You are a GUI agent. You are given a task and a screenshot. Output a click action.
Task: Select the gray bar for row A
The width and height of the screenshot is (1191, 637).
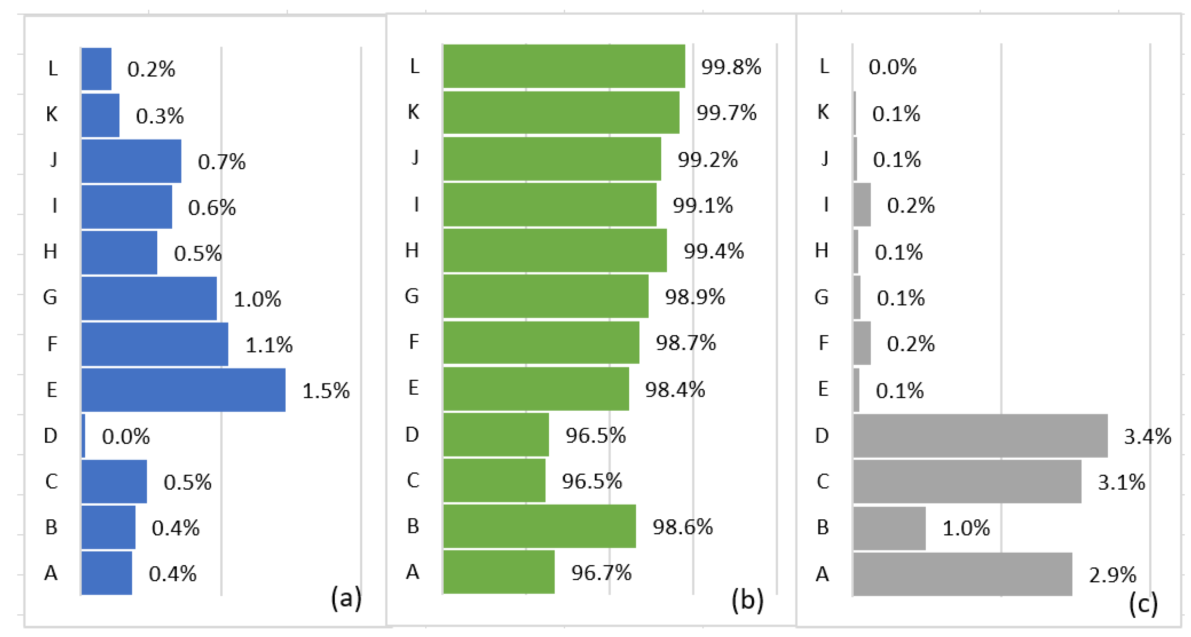click(x=963, y=574)
